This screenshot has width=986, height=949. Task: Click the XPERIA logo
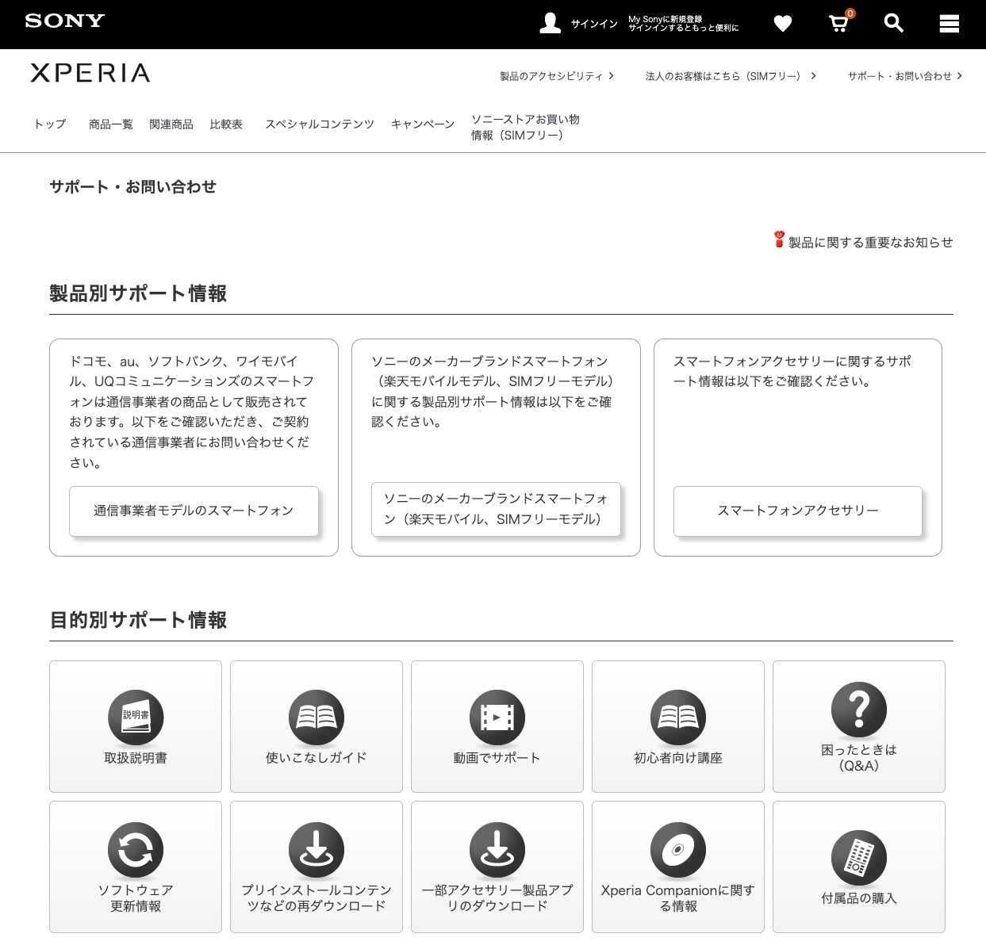(x=90, y=73)
